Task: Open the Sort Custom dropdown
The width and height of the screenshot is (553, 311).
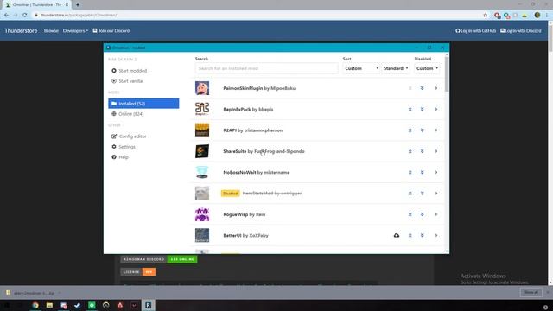Action: pos(361,68)
